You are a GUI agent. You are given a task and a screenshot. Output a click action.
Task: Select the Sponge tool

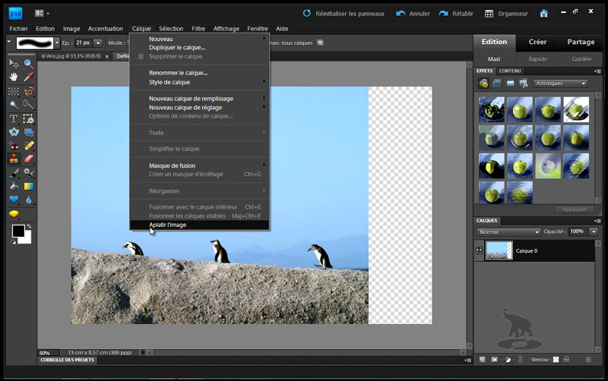coord(14,213)
